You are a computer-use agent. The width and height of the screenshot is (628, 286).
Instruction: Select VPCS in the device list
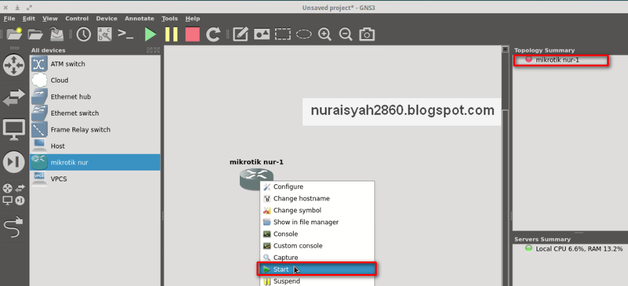(95, 179)
